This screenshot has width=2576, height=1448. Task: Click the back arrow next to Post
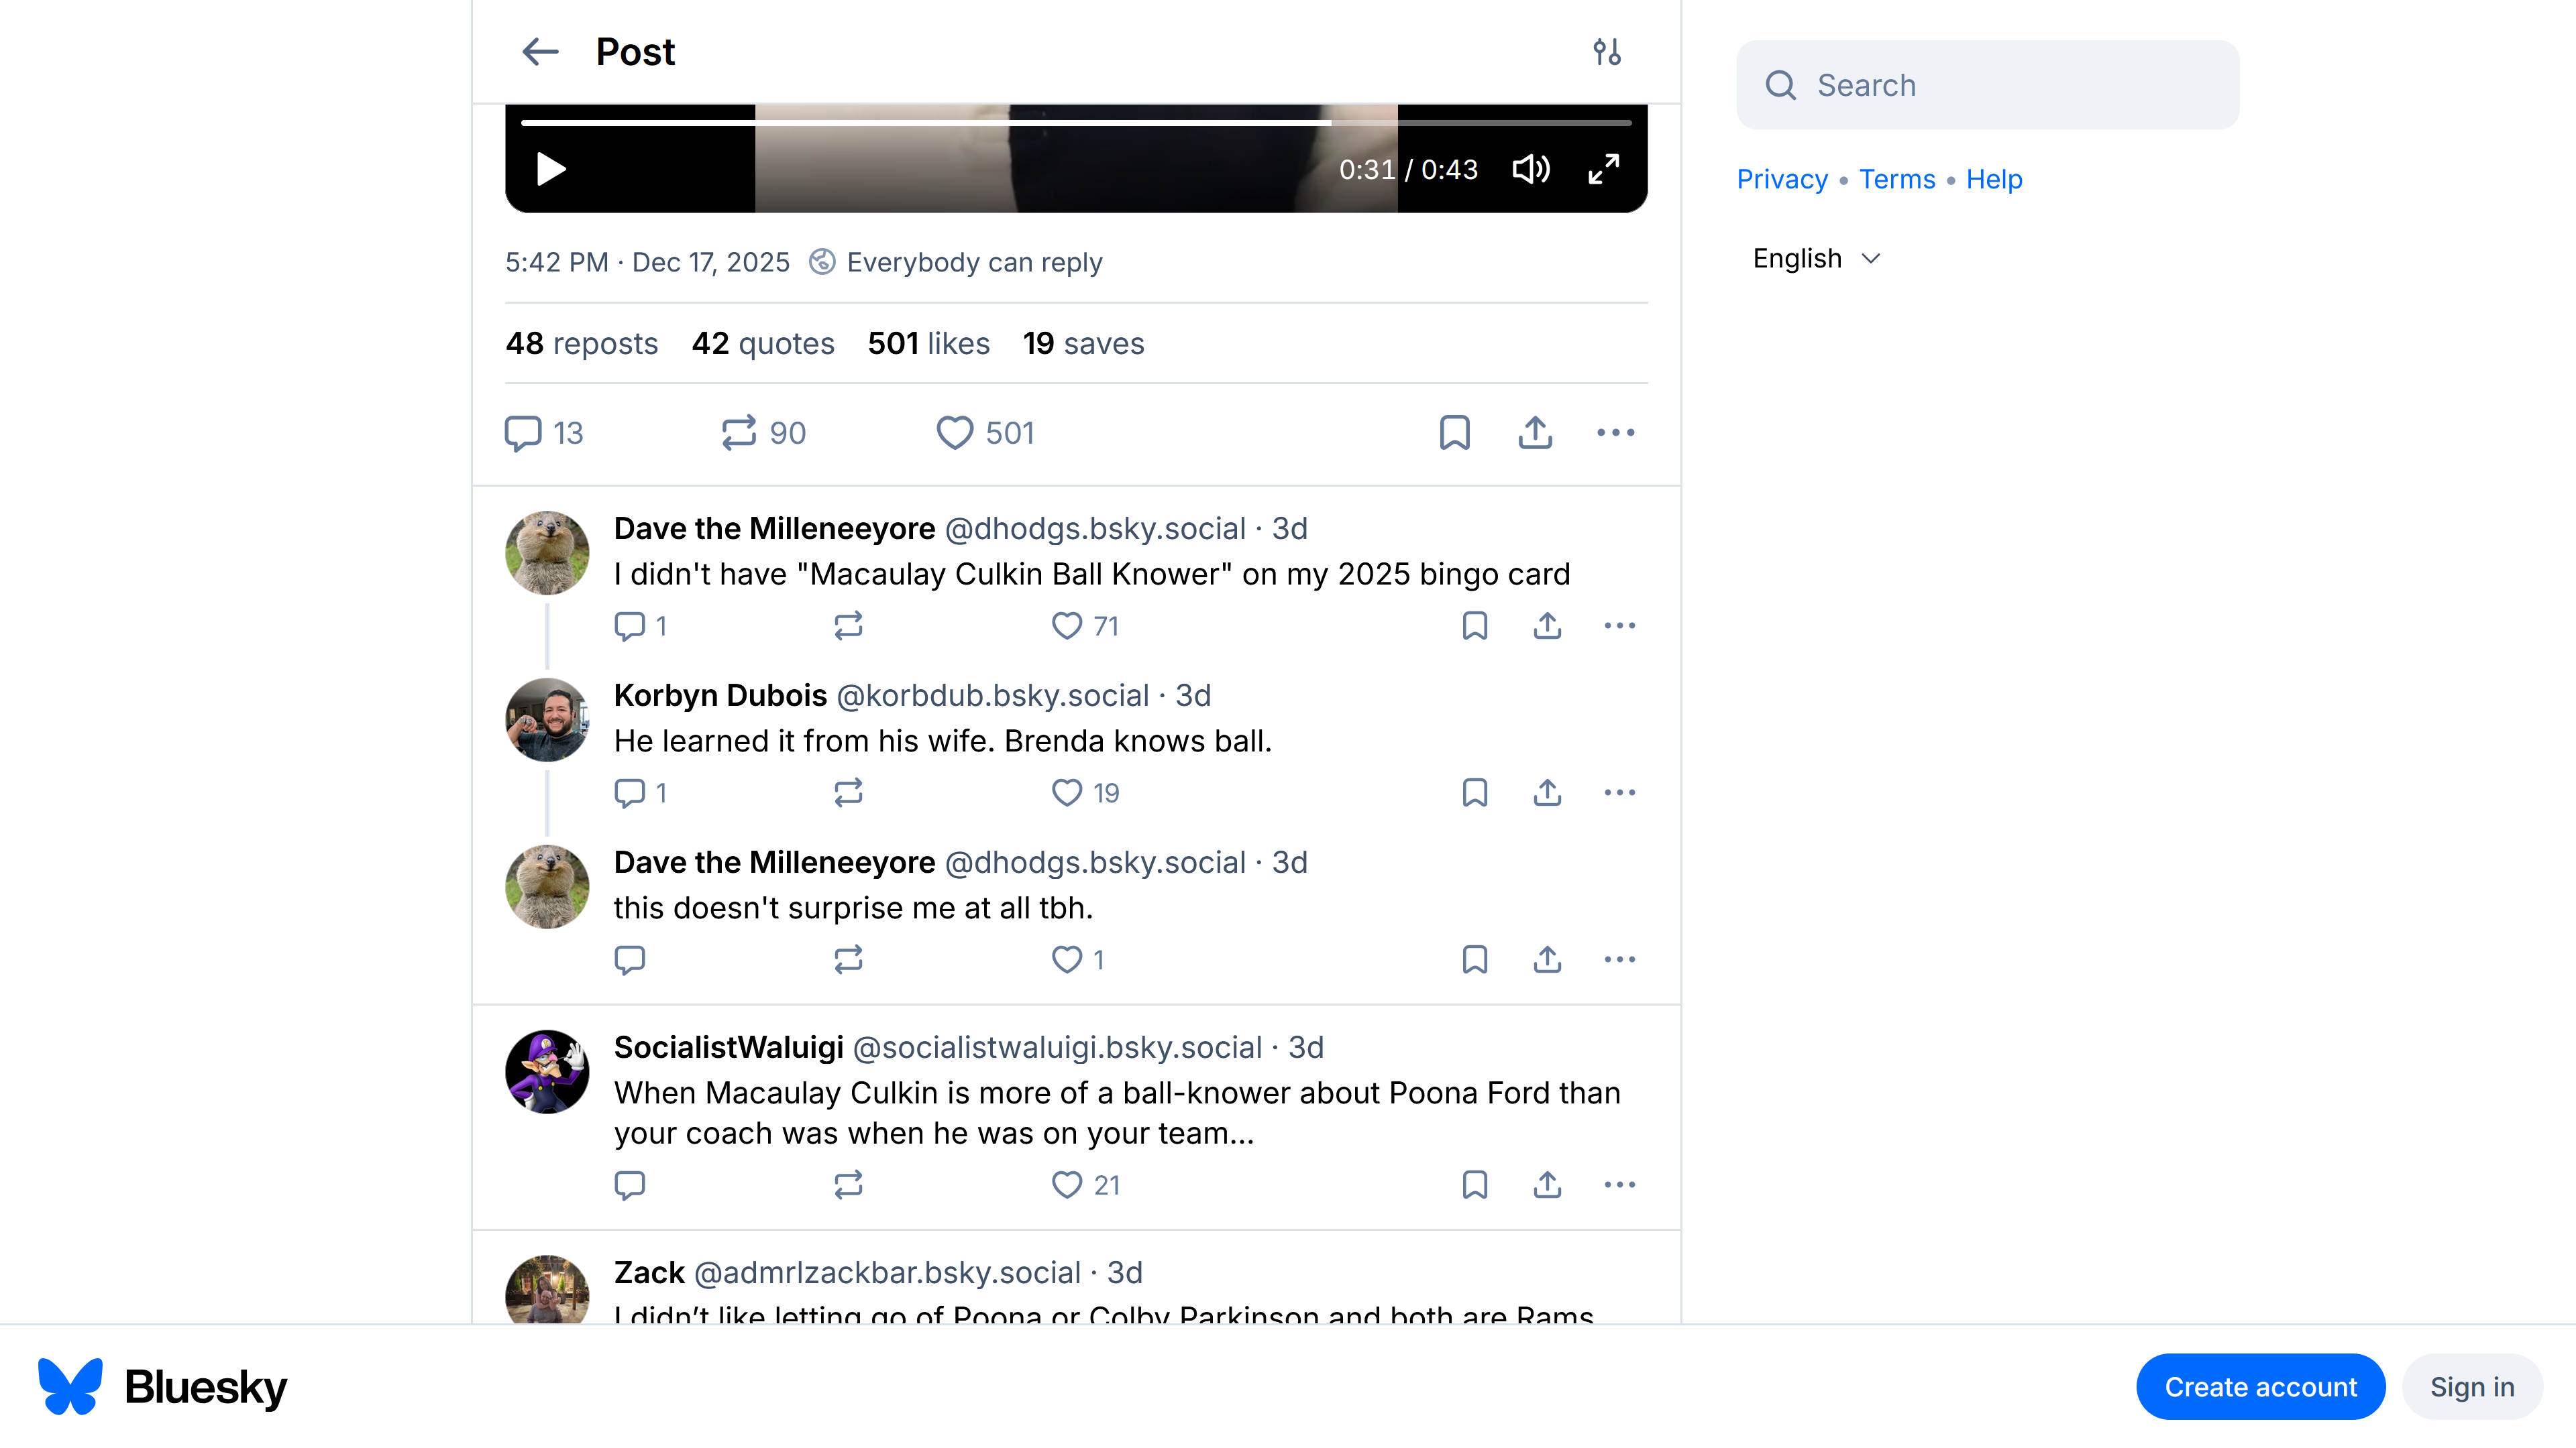click(540, 52)
